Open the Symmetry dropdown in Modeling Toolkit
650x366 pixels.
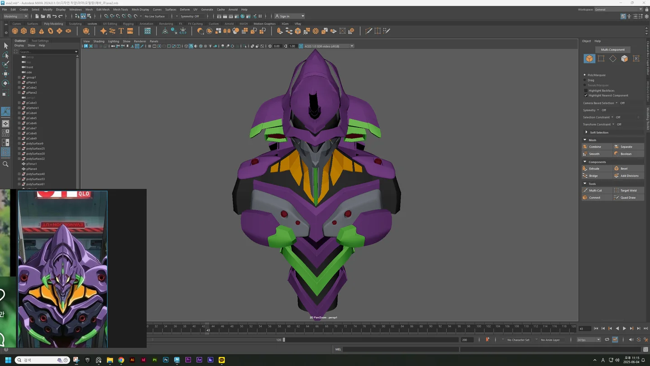click(598, 110)
